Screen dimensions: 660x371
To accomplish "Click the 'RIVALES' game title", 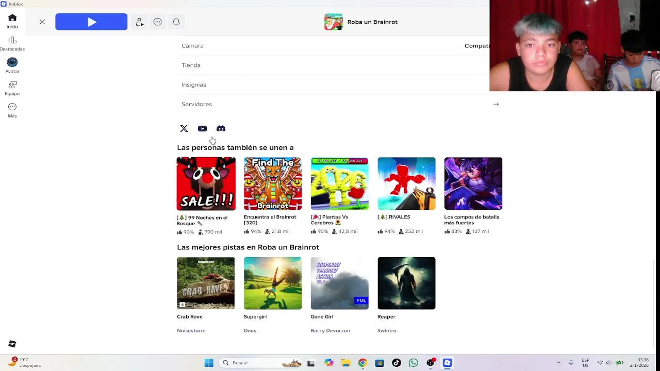I will 394,217.
